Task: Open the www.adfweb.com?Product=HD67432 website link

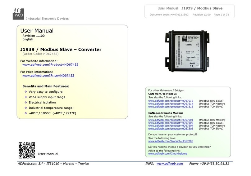Action: tap(50, 65)
